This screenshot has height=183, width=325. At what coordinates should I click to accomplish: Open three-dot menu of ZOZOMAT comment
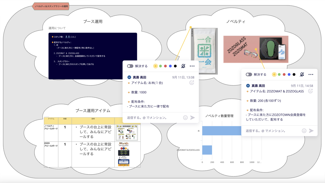pos(311,74)
